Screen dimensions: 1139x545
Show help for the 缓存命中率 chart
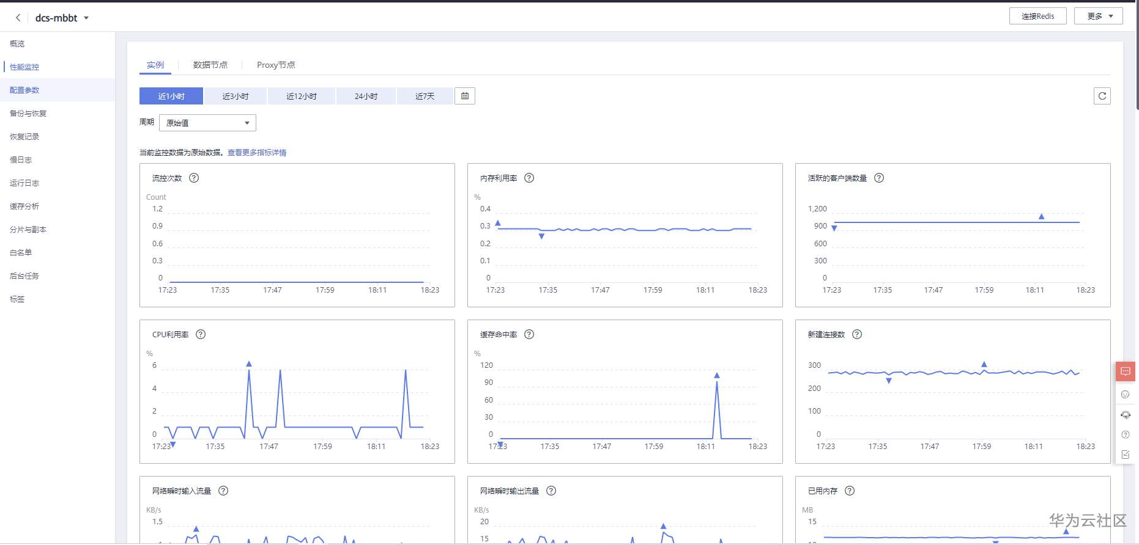pyautogui.click(x=529, y=334)
